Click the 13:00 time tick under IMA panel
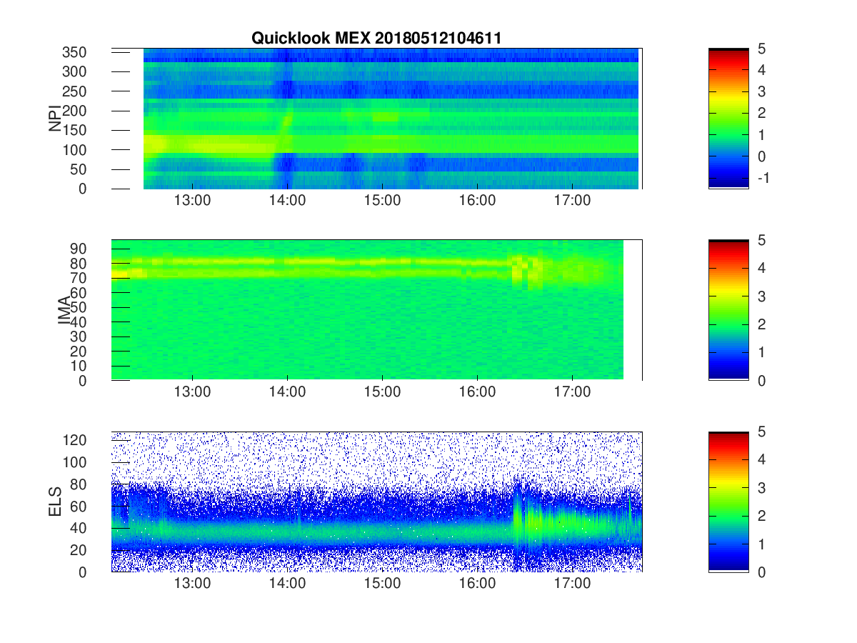The image size is (857, 643). [192, 392]
